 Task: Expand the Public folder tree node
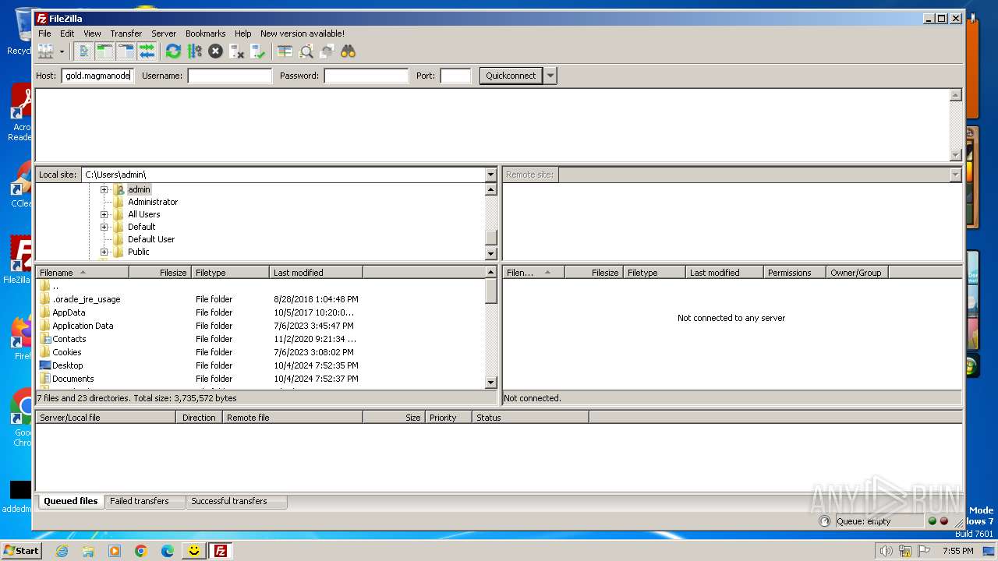point(104,252)
